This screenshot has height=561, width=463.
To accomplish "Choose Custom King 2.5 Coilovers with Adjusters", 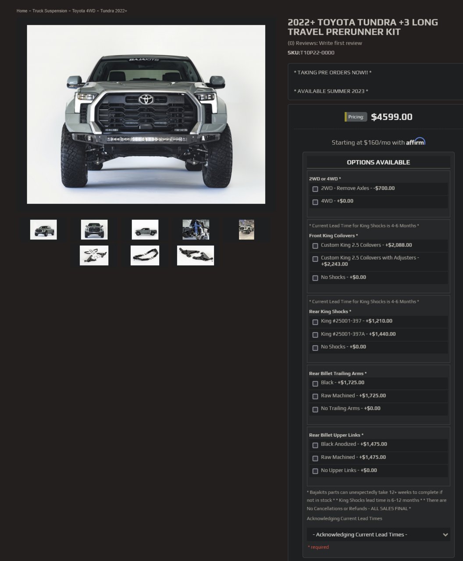I will click(x=315, y=259).
